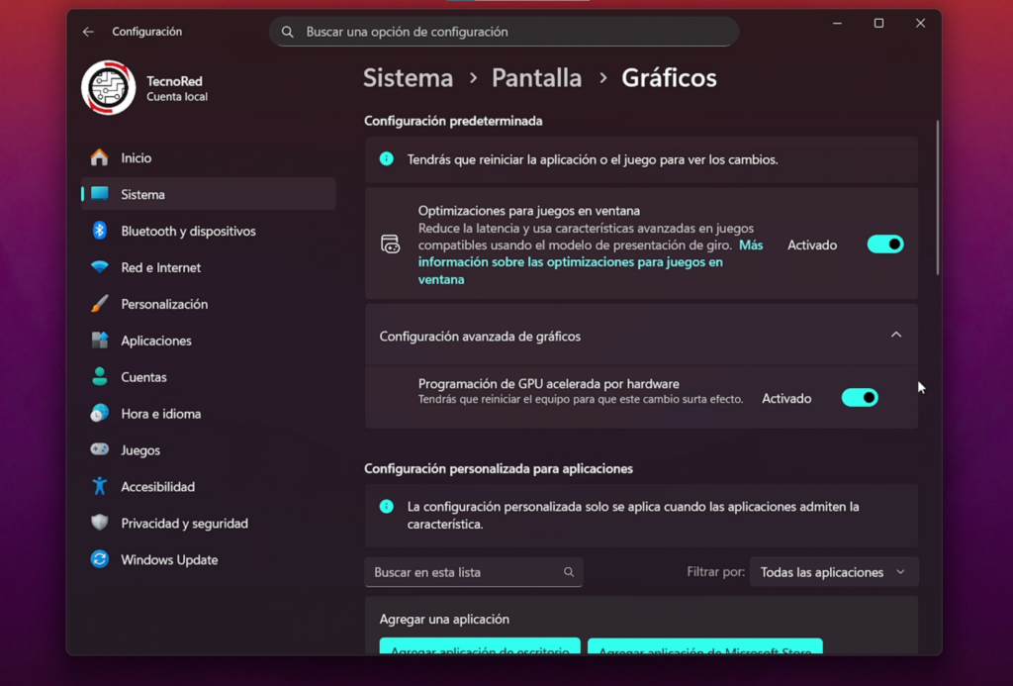Open the Todas las aplicaciones filter dropdown

click(833, 571)
